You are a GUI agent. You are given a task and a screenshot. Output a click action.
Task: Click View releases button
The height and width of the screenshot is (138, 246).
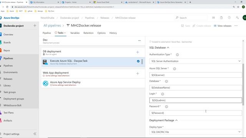tap(223, 26)
